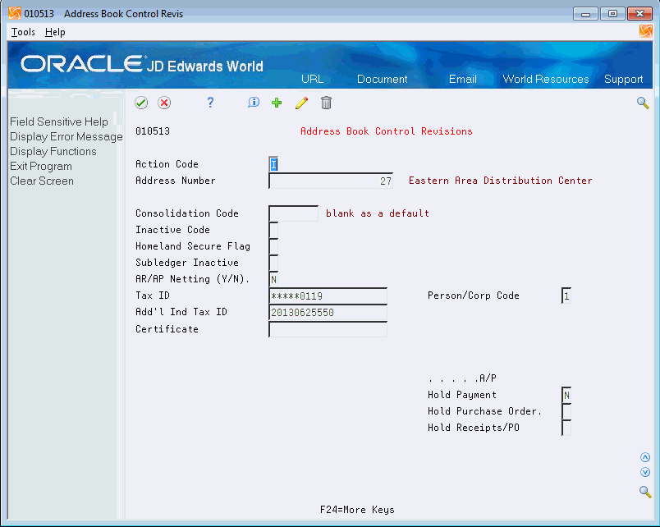The image size is (660, 527).
Task: Click the Tax ID field
Action: tap(328, 296)
